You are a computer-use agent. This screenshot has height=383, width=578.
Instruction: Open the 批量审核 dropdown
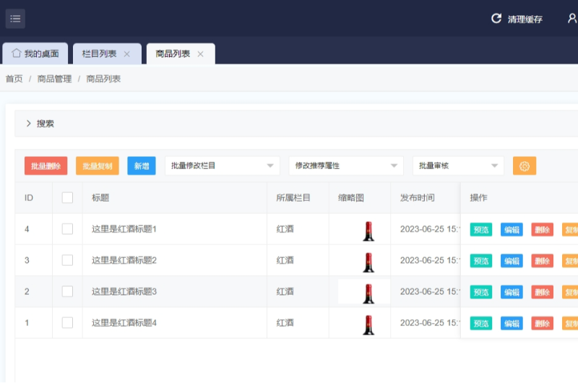[x=457, y=165]
